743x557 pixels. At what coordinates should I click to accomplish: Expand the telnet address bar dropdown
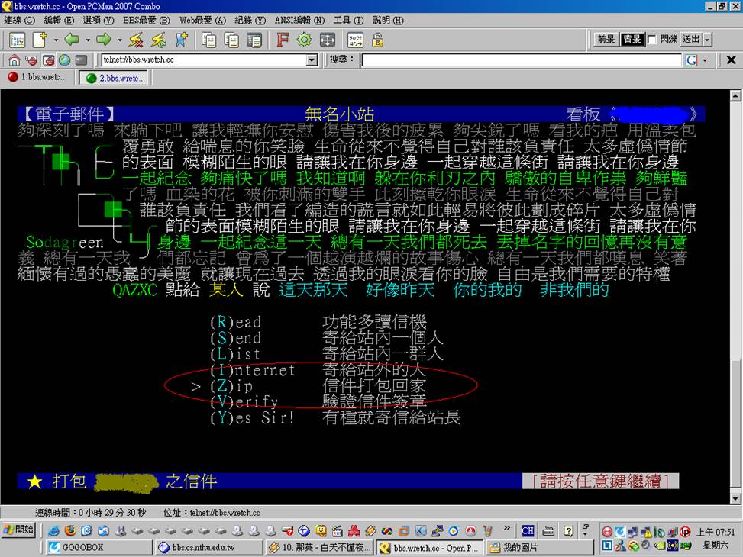point(312,60)
